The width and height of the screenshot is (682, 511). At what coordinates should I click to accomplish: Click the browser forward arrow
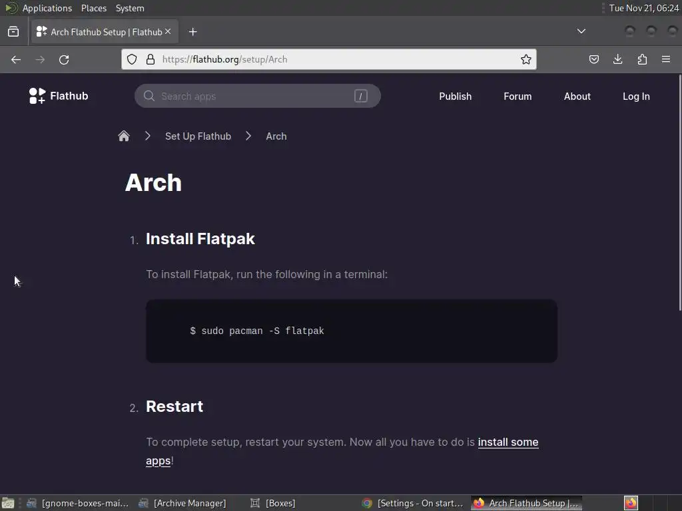40,59
